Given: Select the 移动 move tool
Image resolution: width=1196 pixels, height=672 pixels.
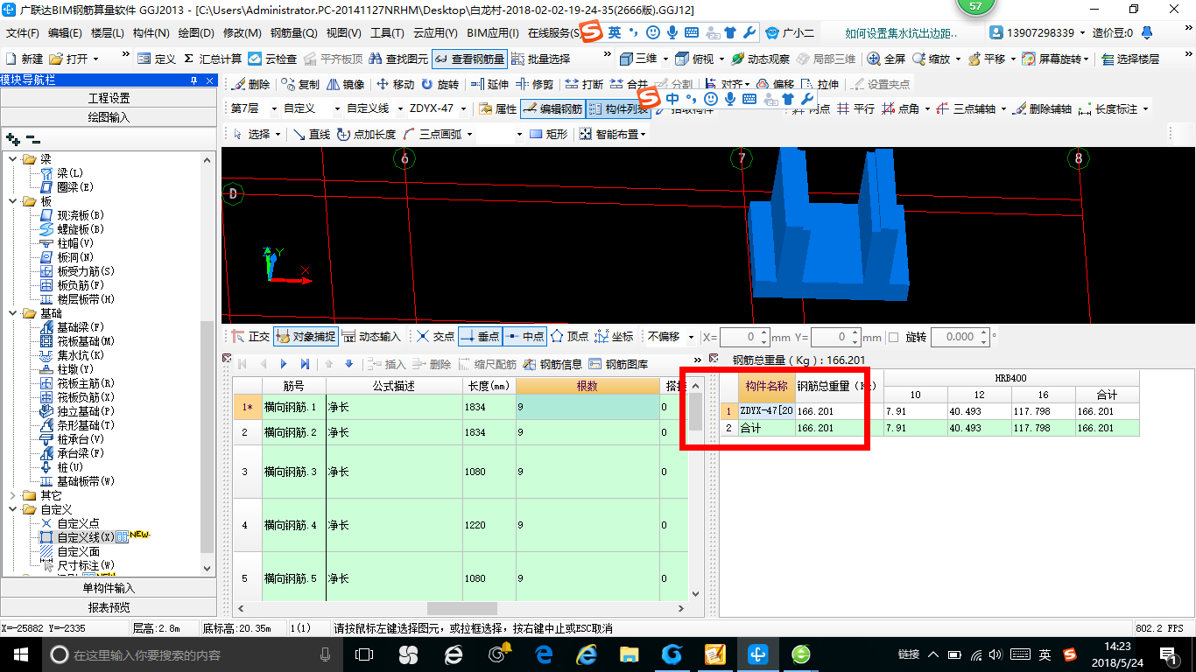Looking at the screenshot, I should tap(395, 85).
